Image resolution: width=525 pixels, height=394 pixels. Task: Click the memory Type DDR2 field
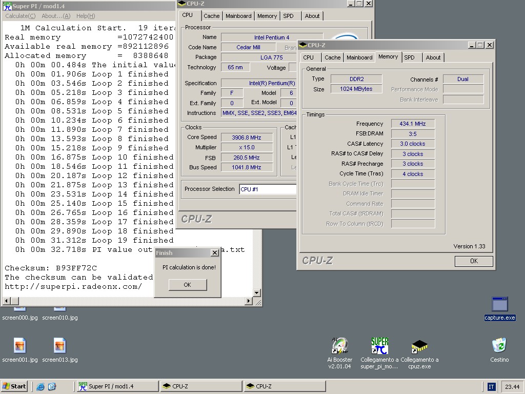pos(356,79)
